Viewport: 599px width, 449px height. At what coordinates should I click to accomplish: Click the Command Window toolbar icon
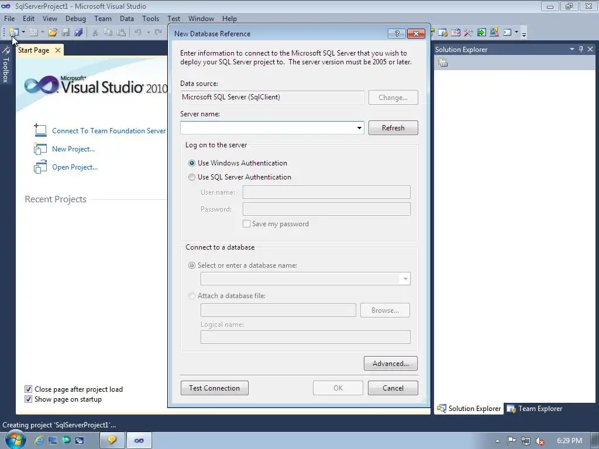tap(507, 33)
